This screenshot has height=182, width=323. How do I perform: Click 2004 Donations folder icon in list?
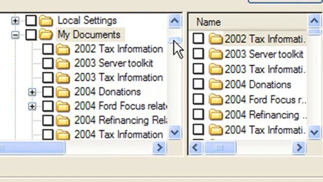(216, 84)
